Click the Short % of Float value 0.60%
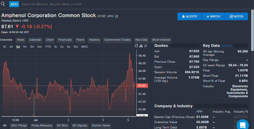The image size is (254, 129). (x=243, y=81)
